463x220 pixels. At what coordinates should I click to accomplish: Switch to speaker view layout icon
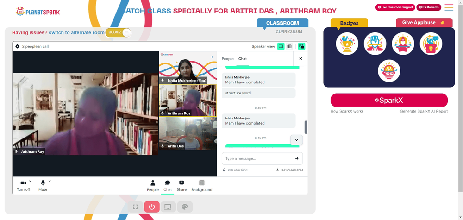[x=281, y=46]
